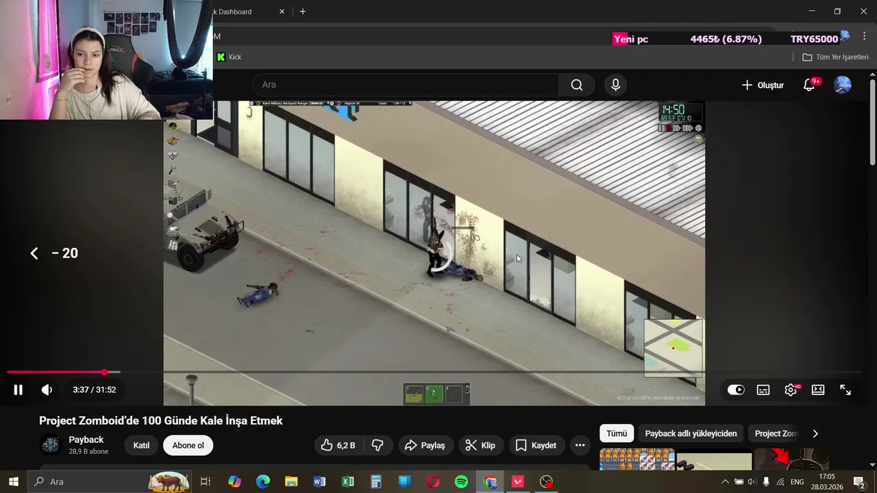
Task: Select the Payback adlı yükleyiciden chip
Action: (x=691, y=433)
